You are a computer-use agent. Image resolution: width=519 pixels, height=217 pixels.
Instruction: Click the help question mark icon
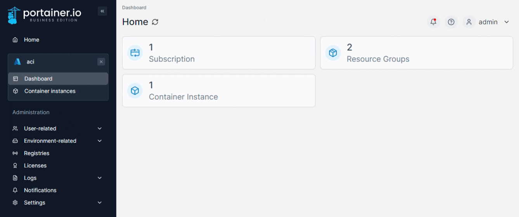coord(451,22)
